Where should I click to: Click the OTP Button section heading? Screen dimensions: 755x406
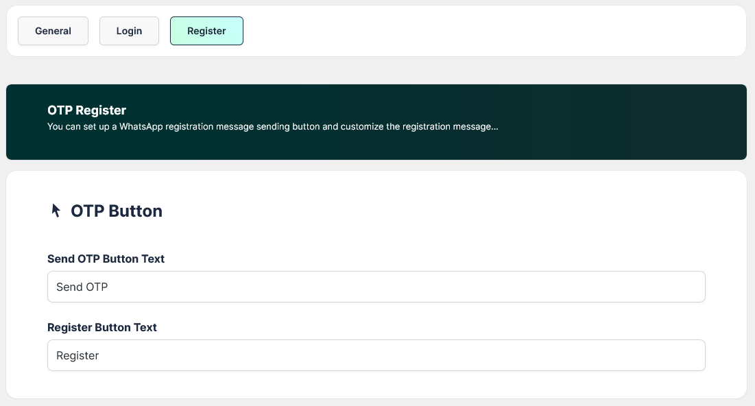pyautogui.click(x=117, y=211)
